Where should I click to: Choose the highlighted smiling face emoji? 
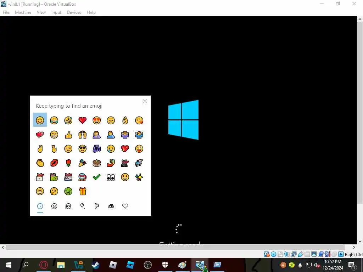pos(40,120)
